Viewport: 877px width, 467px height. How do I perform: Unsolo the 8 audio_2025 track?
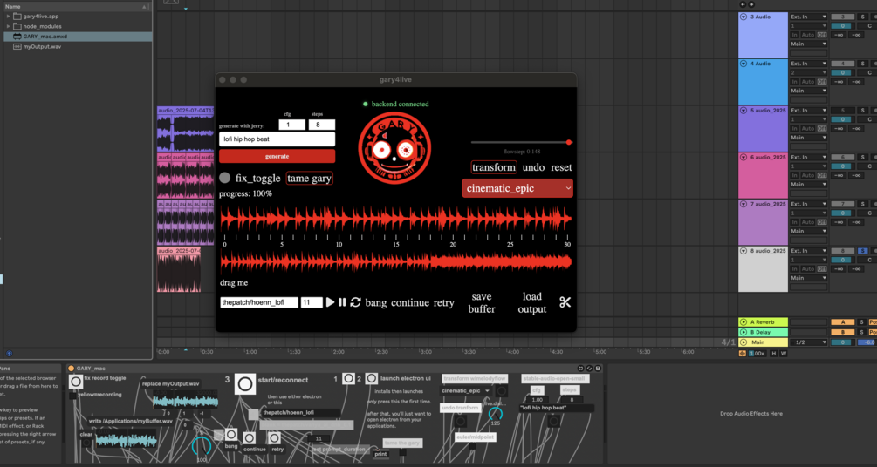(x=862, y=251)
